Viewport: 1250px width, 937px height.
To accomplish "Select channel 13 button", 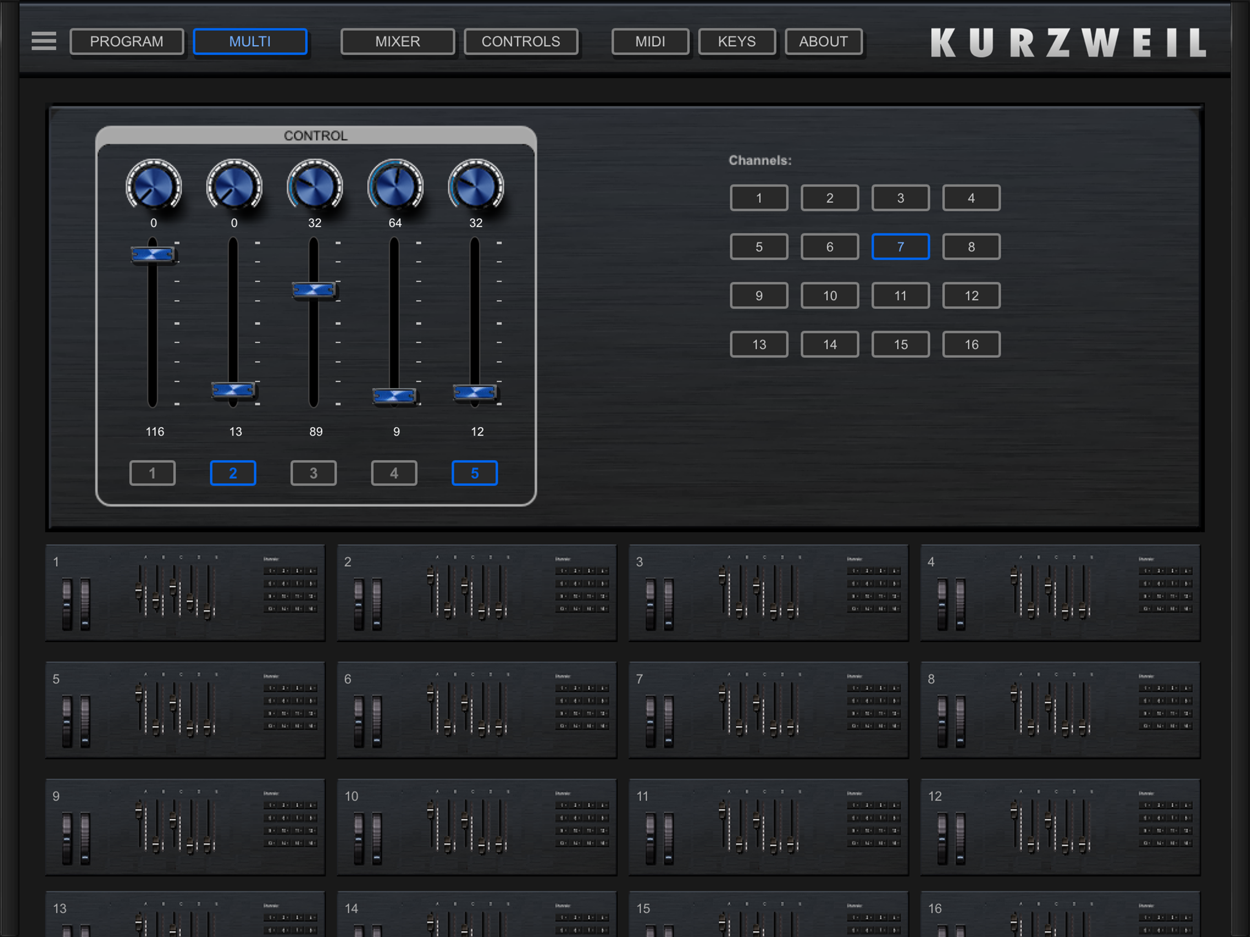I will tap(759, 344).
